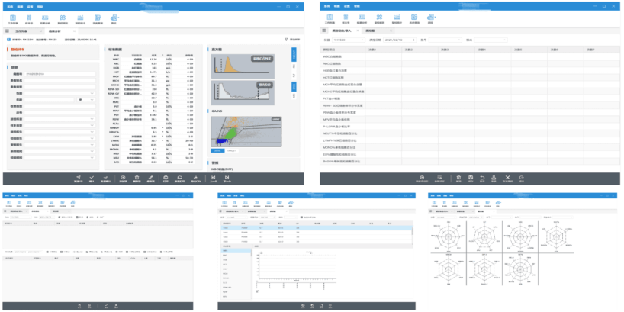Image resolution: width=624 pixels, height=312 pixels.
Task: Expand the 批号 batch number dropdown
Action: pyautogui.click(x=445, y=39)
